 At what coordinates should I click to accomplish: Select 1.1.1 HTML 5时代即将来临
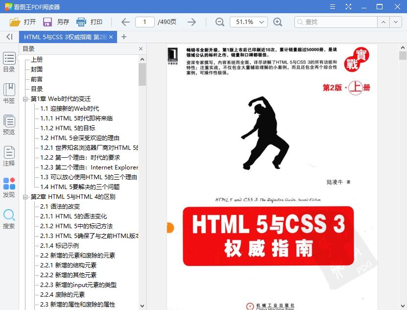(76, 119)
